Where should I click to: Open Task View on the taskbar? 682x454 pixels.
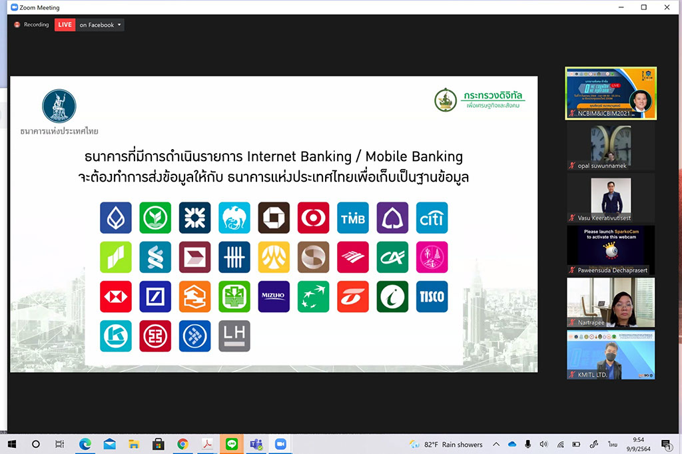(59, 444)
